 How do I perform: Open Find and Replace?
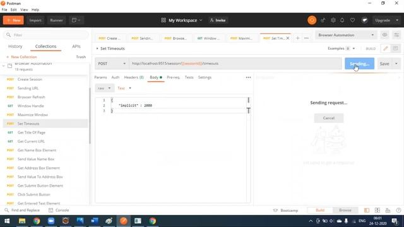[x=22, y=210]
